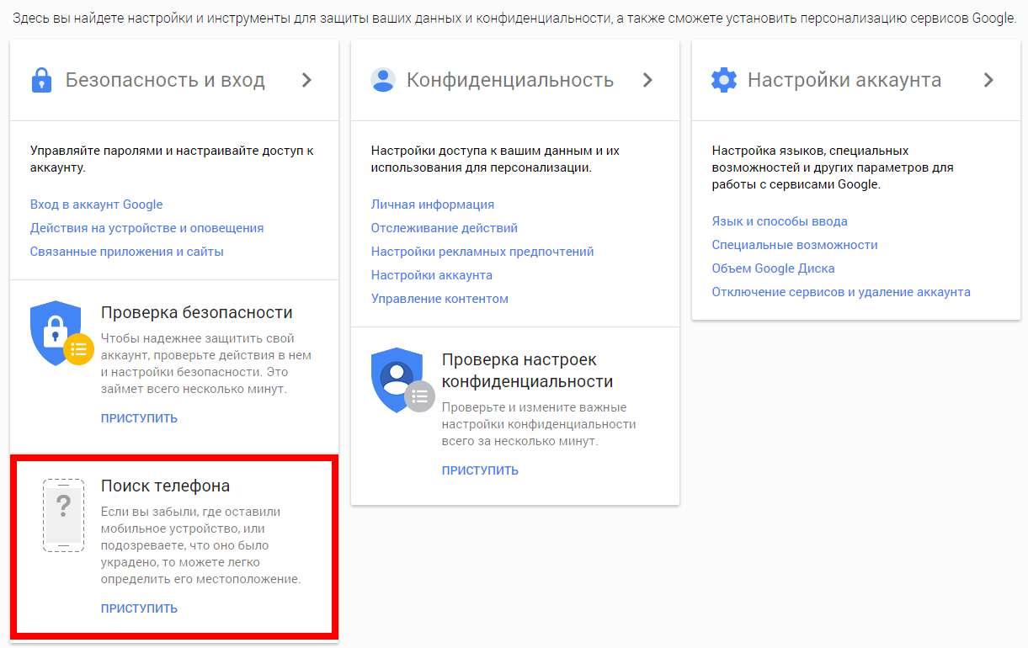Click the text Настройки доступа к вашим данным
This screenshot has height=648, width=1028.
click(495, 159)
